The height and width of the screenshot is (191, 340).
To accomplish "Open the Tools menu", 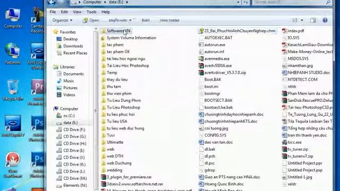I will click(91, 12).
